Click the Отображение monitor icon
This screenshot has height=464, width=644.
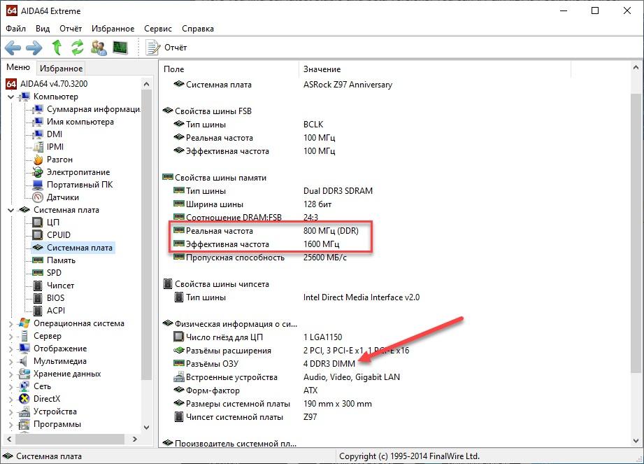24,349
